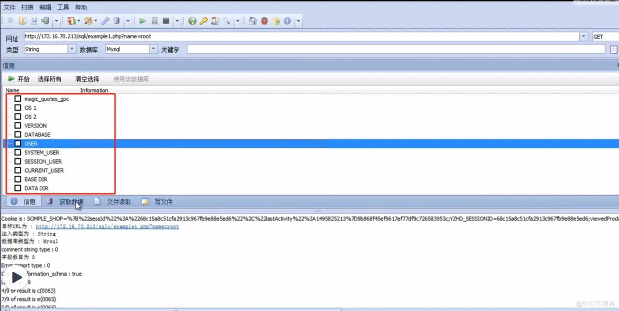
Task: Play the video using overlay play button
Action: [x=16, y=278]
